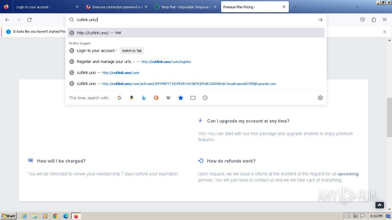Screen dimensions: 392x220
Task: Choose cutlink.uno/user suggestion
Action: pyautogui.click(x=196, y=73)
